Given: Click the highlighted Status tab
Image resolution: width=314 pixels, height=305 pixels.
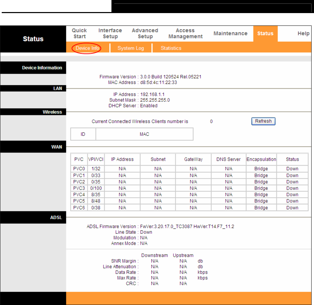Looking at the screenshot, I should 265,33.
